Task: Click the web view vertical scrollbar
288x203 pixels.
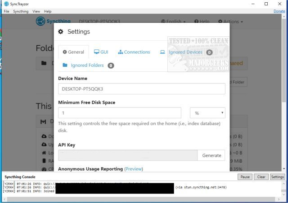Action: (x=284, y=60)
